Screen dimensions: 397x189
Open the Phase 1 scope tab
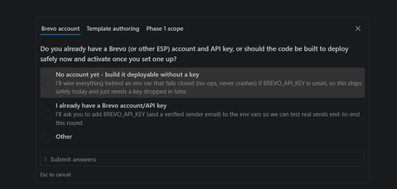tap(165, 29)
